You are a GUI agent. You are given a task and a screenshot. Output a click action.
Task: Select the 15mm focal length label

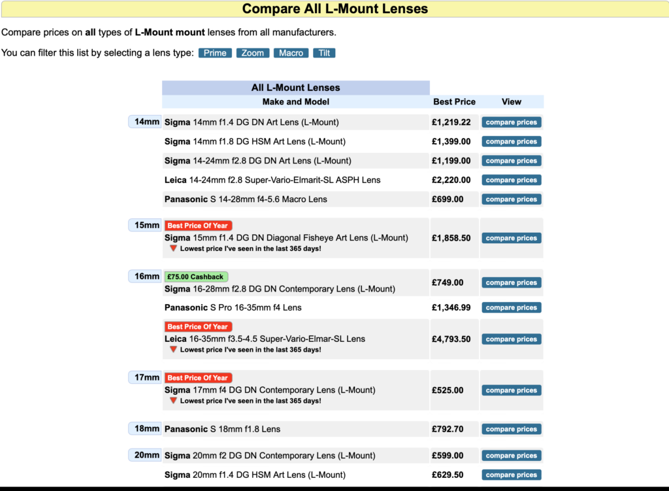click(145, 225)
